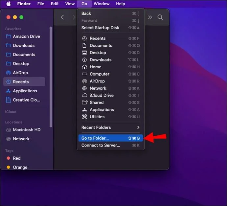Choose Home in the Go menu
The width and height of the screenshot is (227, 206).
111,67
